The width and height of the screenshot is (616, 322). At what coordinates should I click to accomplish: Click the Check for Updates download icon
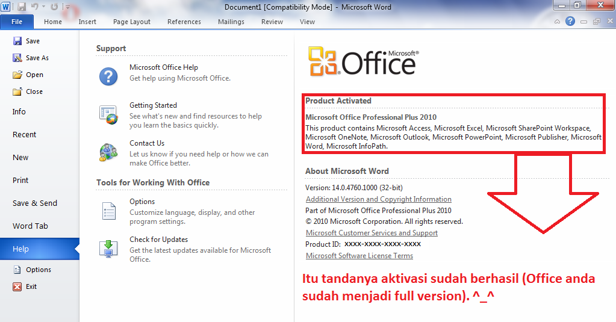pos(108,249)
